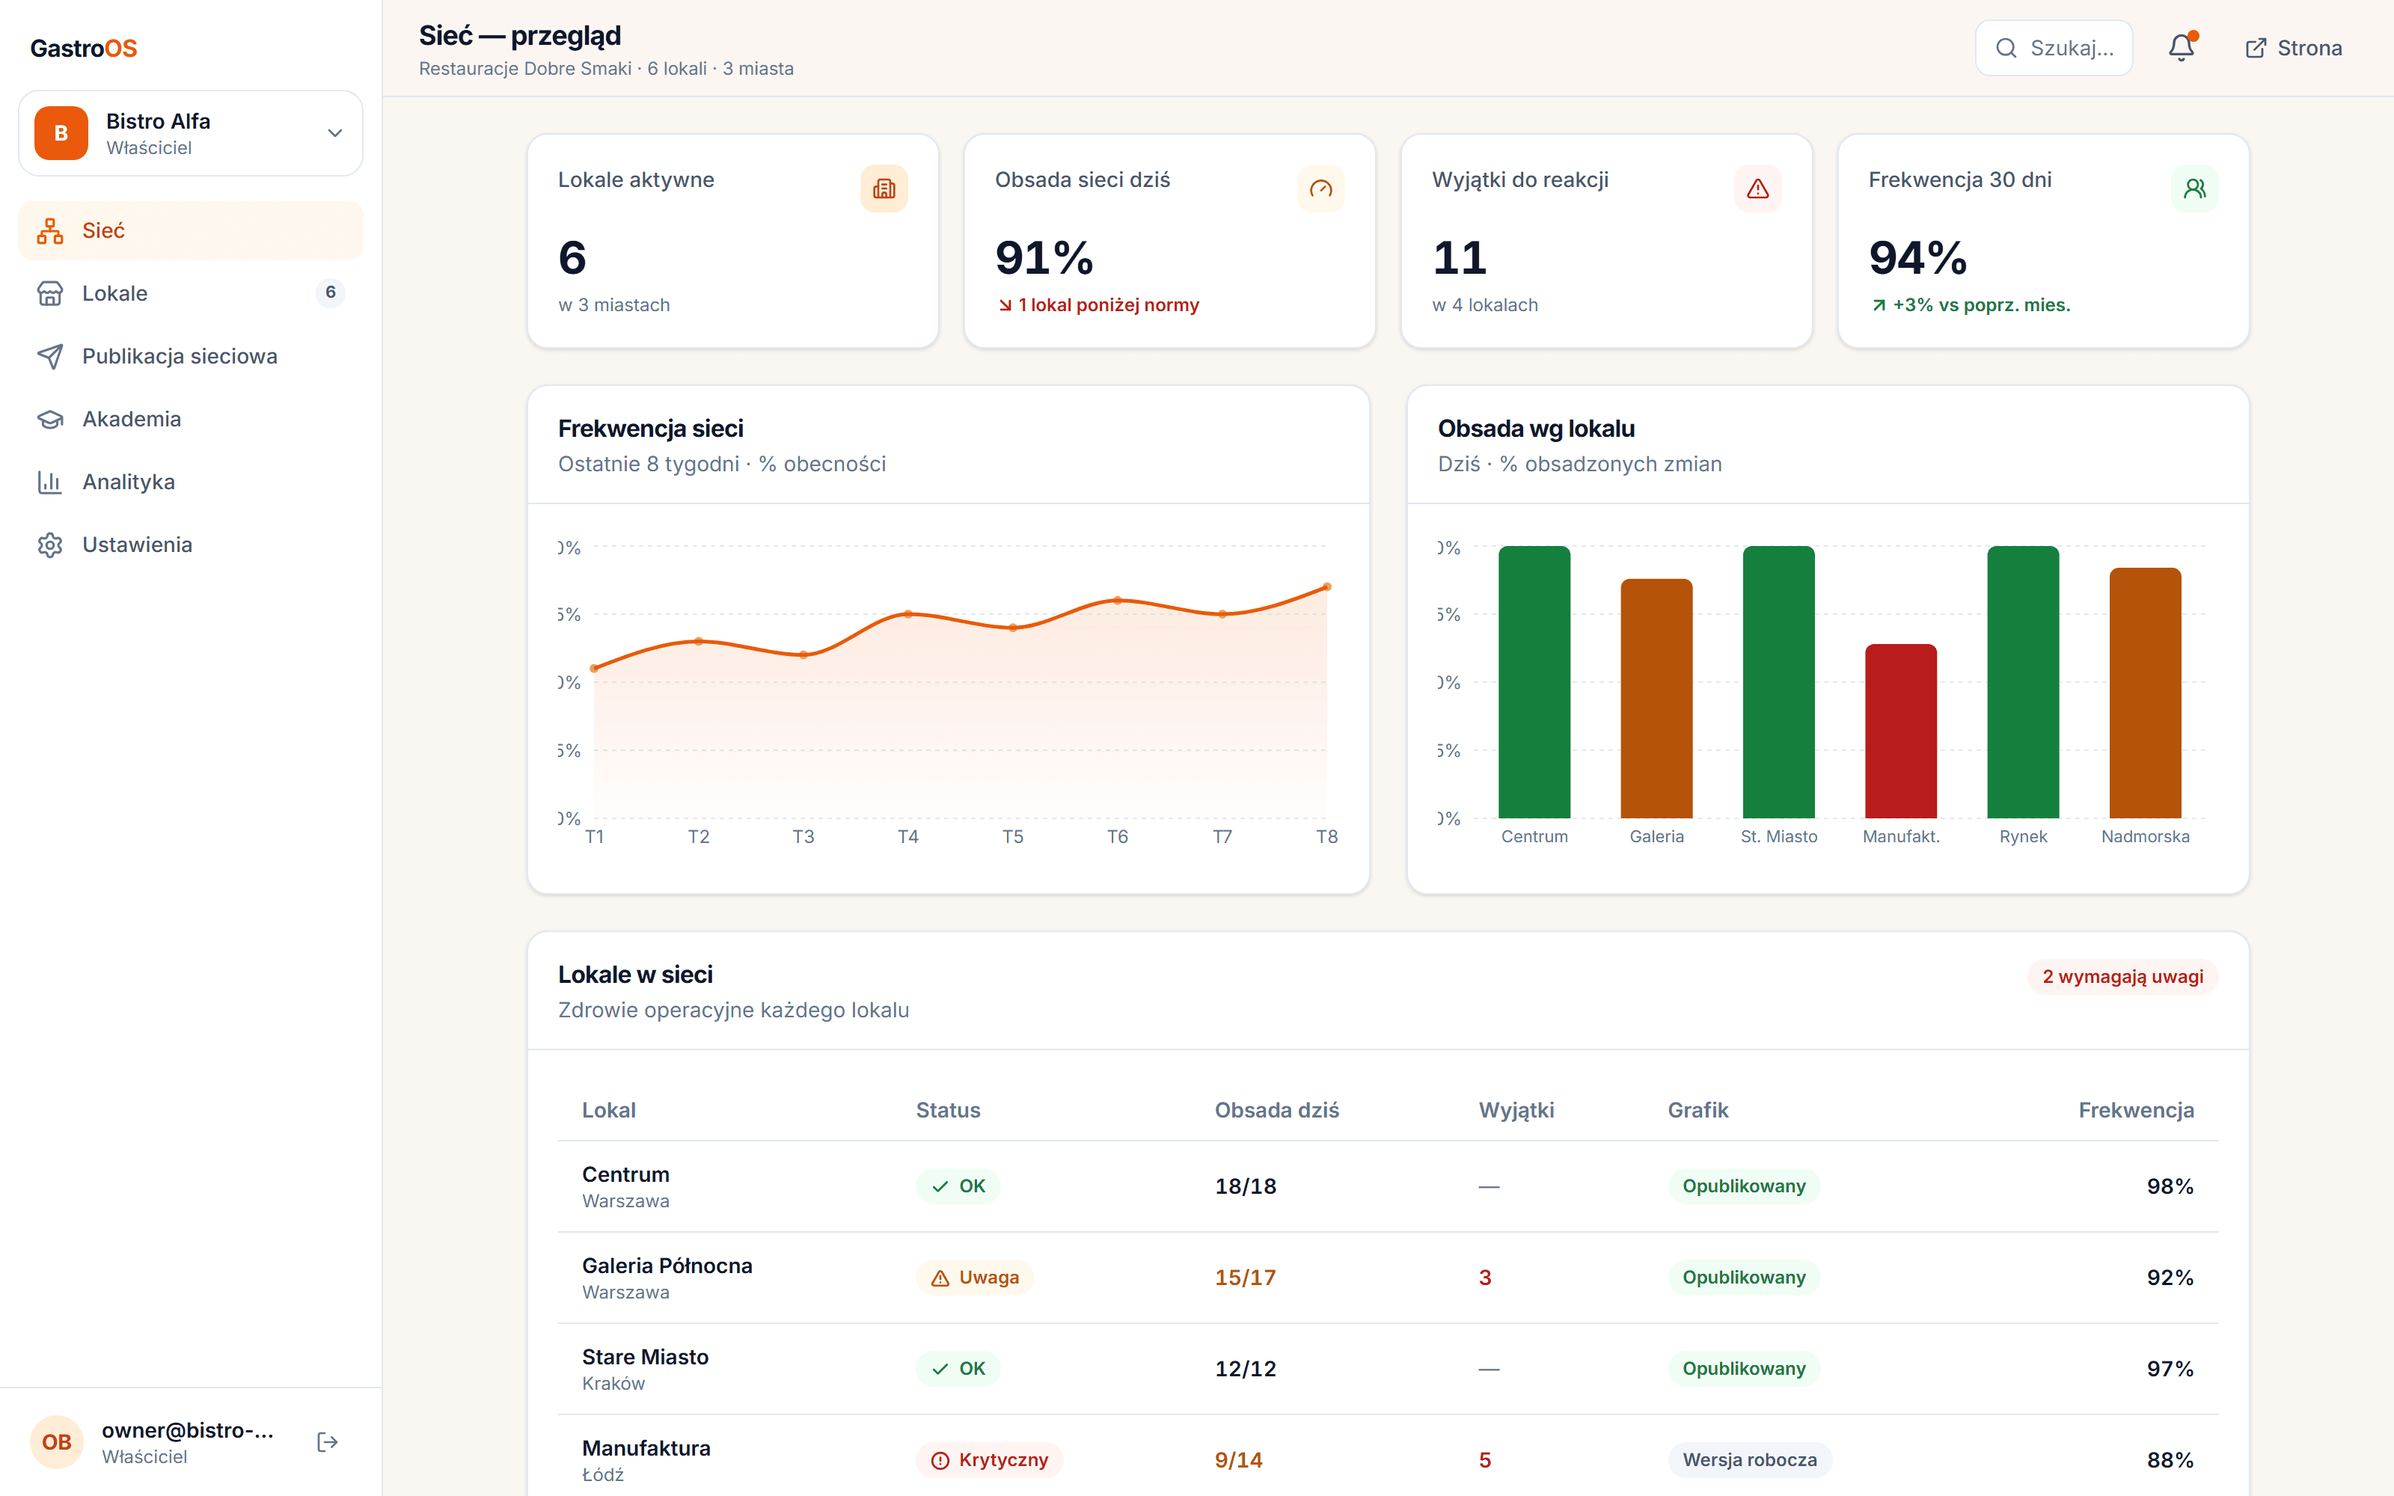Viewport: 2394px width, 1496px height.
Task: Click the Strona external link
Action: click(2293, 47)
